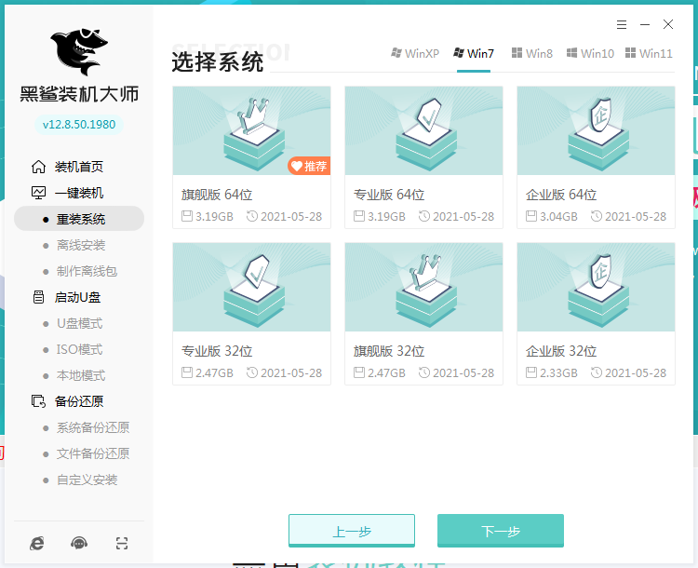Viewport: 698px width, 568px height.
Task: Click the 备份还原 backup icon
Action: 38,401
